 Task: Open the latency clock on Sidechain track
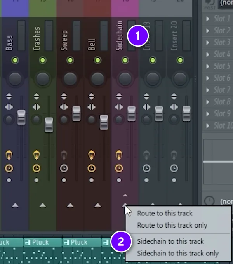click(x=119, y=168)
